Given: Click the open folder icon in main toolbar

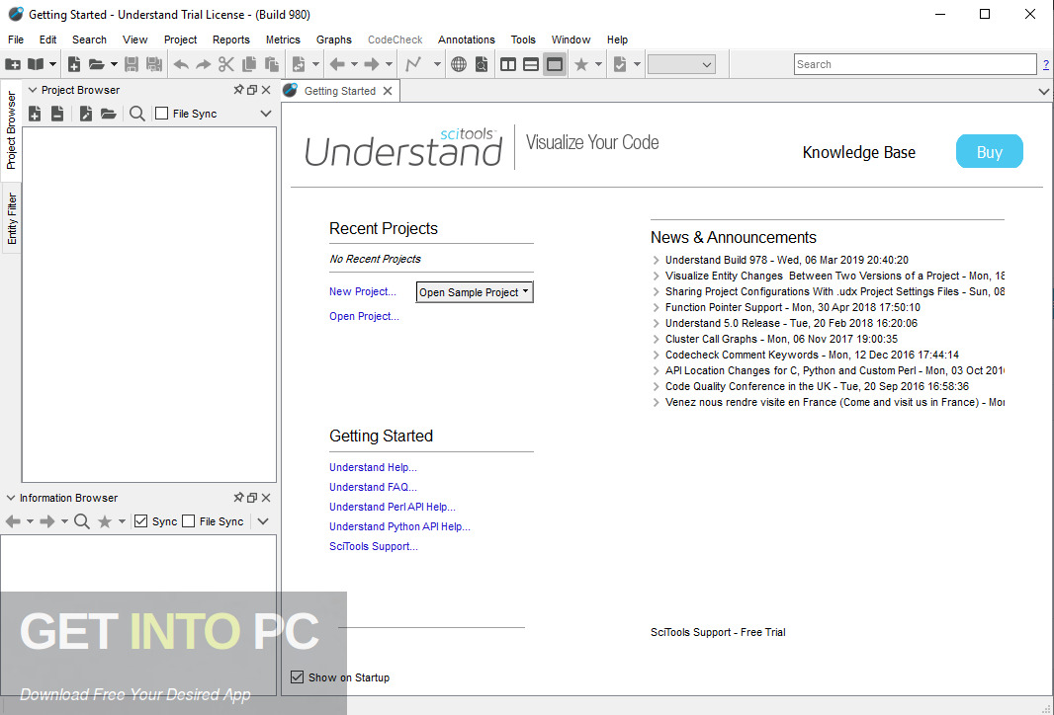Looking at the screenshot, I should click(x=97, y=64).
